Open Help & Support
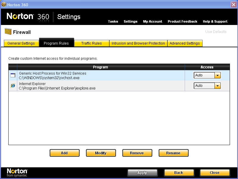 [x=215, y=21]
